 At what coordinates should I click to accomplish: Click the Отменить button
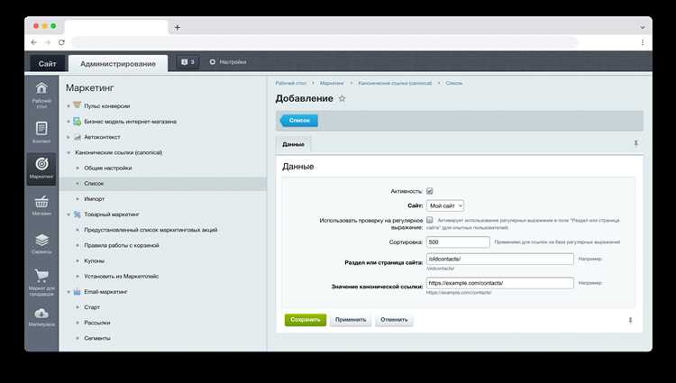point(394,320)
